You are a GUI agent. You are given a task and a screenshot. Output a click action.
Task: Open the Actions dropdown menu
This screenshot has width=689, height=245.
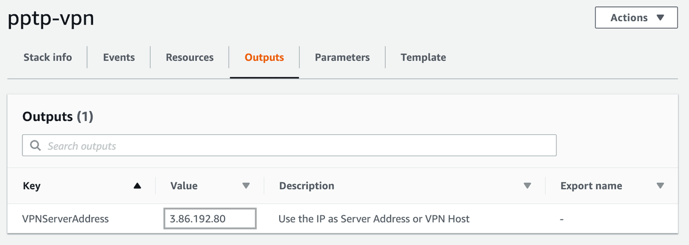click(x=637, y=18)
